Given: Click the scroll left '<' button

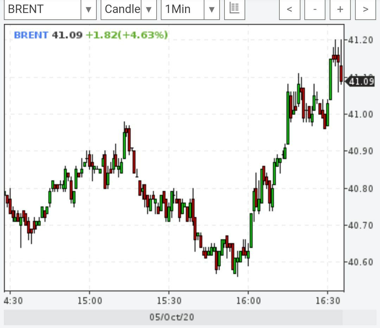Looking at the screenshot, I should [290, 10].
